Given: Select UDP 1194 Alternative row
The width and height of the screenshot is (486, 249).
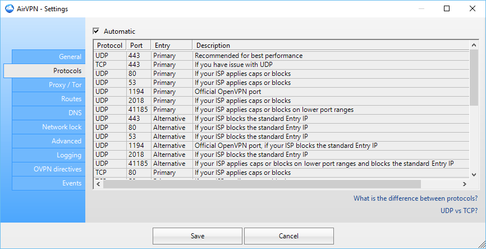Looking at the screenshot, I should click(x=282, y=146).
